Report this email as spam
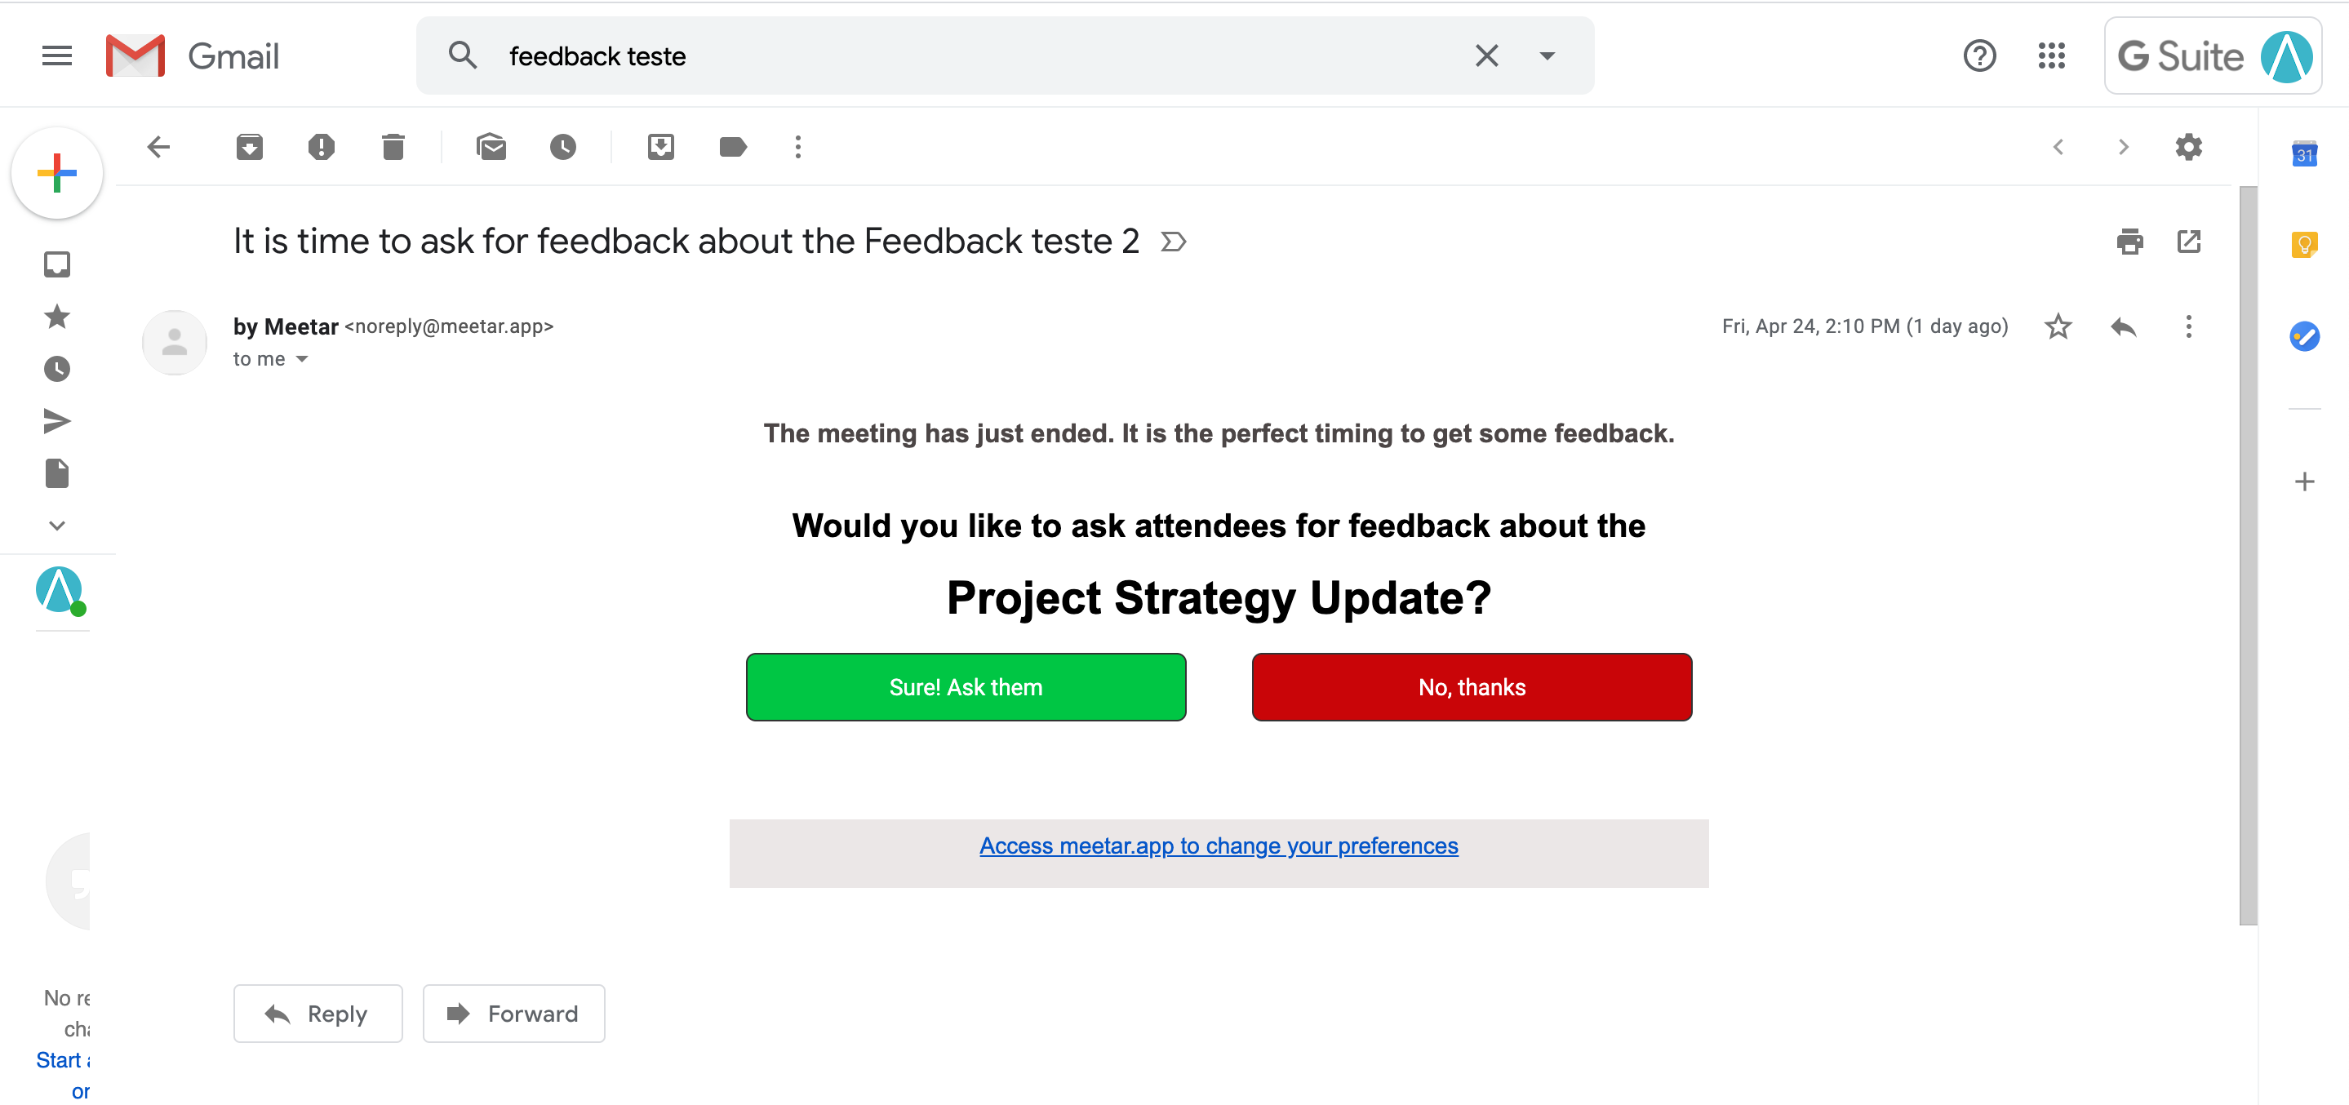The height and width of the screenshot is (1105, 2349). 321,147
